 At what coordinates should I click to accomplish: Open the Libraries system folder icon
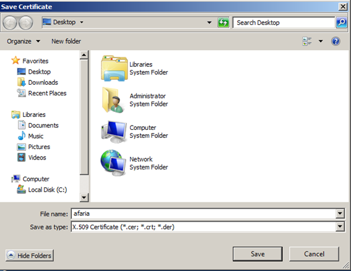114,68
